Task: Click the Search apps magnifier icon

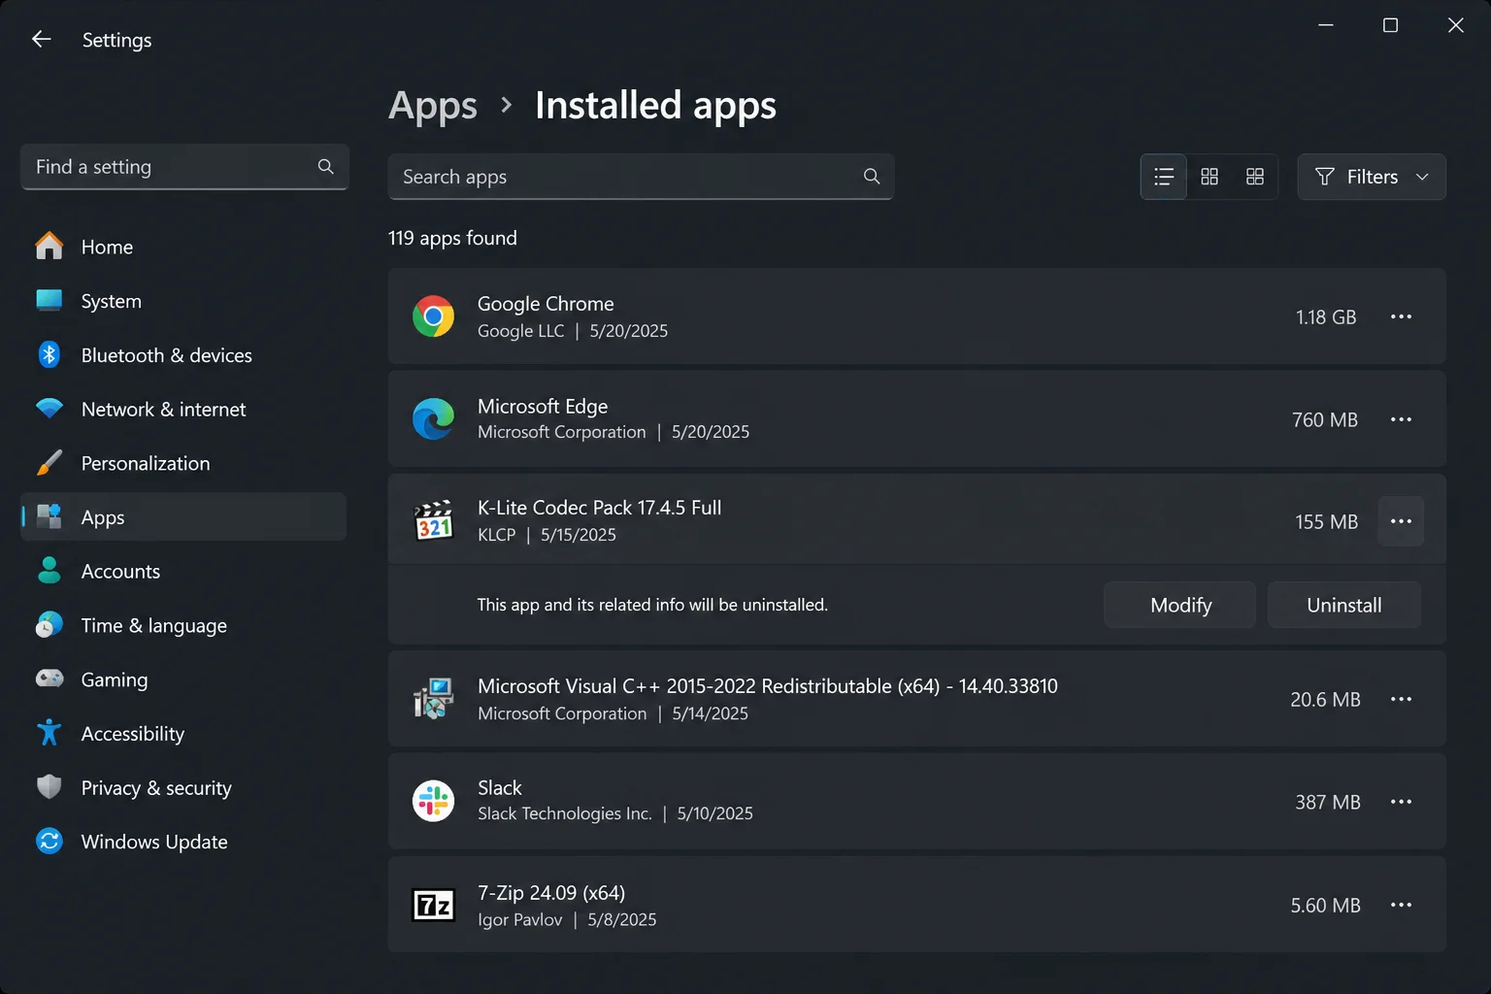Action: [872, 177]
